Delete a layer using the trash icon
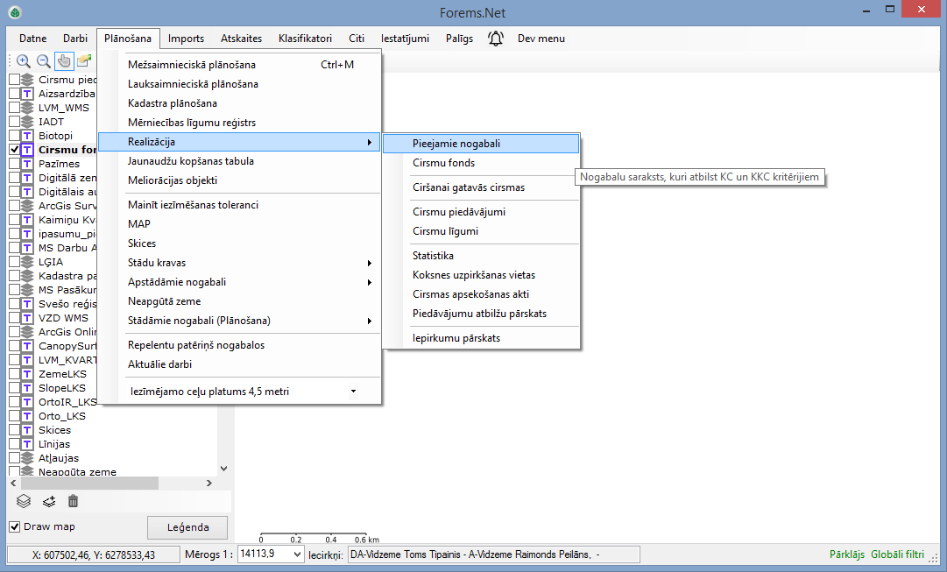Screen dimensions: 947x572 click(73, 501)
